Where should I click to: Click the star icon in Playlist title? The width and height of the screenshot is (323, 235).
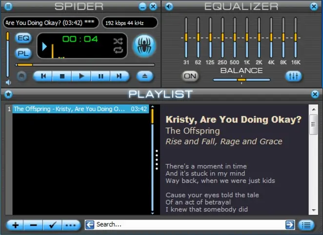pyautogui.click(x=8, y=95)
